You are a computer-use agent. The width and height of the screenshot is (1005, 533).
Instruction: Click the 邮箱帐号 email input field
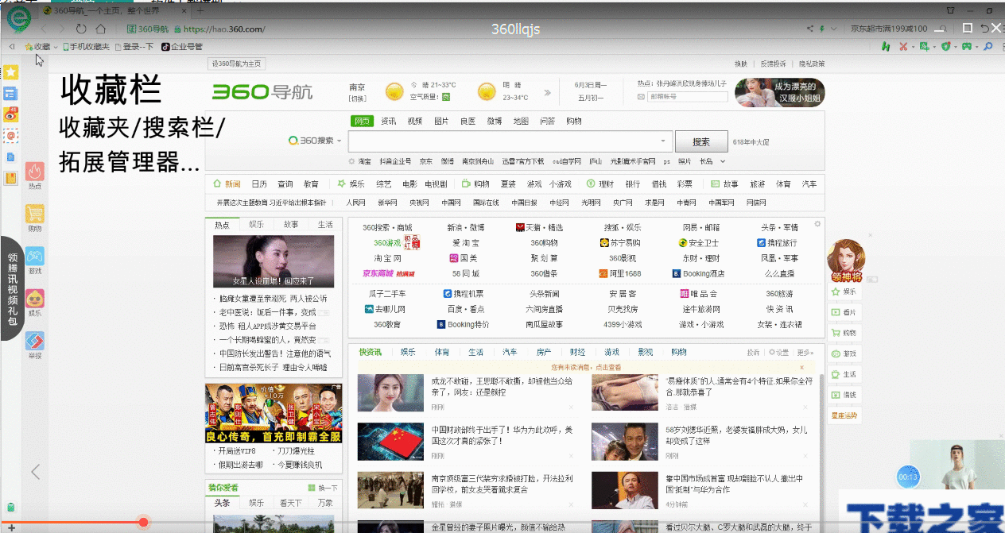coord(688,95)
